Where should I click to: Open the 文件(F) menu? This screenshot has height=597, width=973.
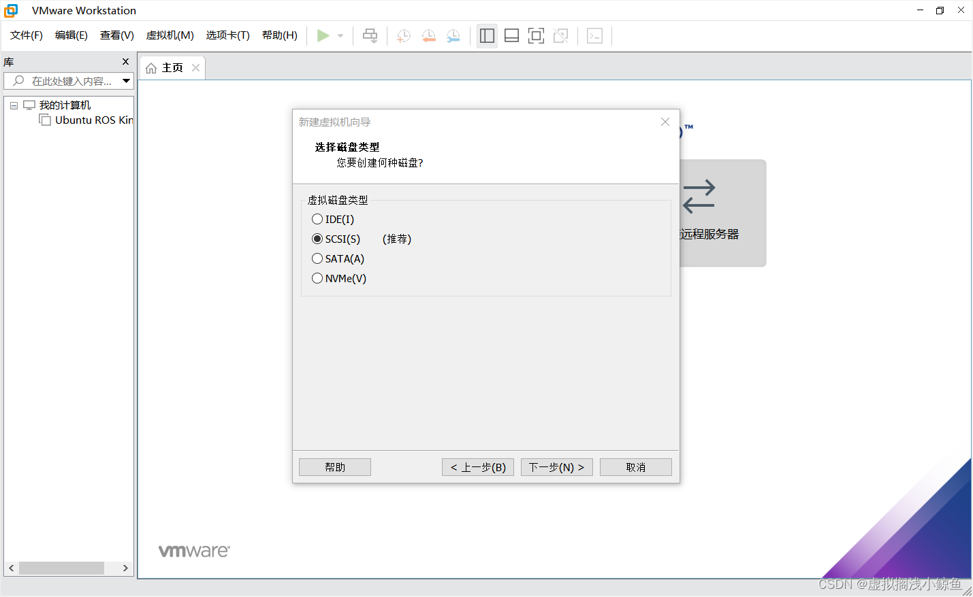click(x=27, y=35)
